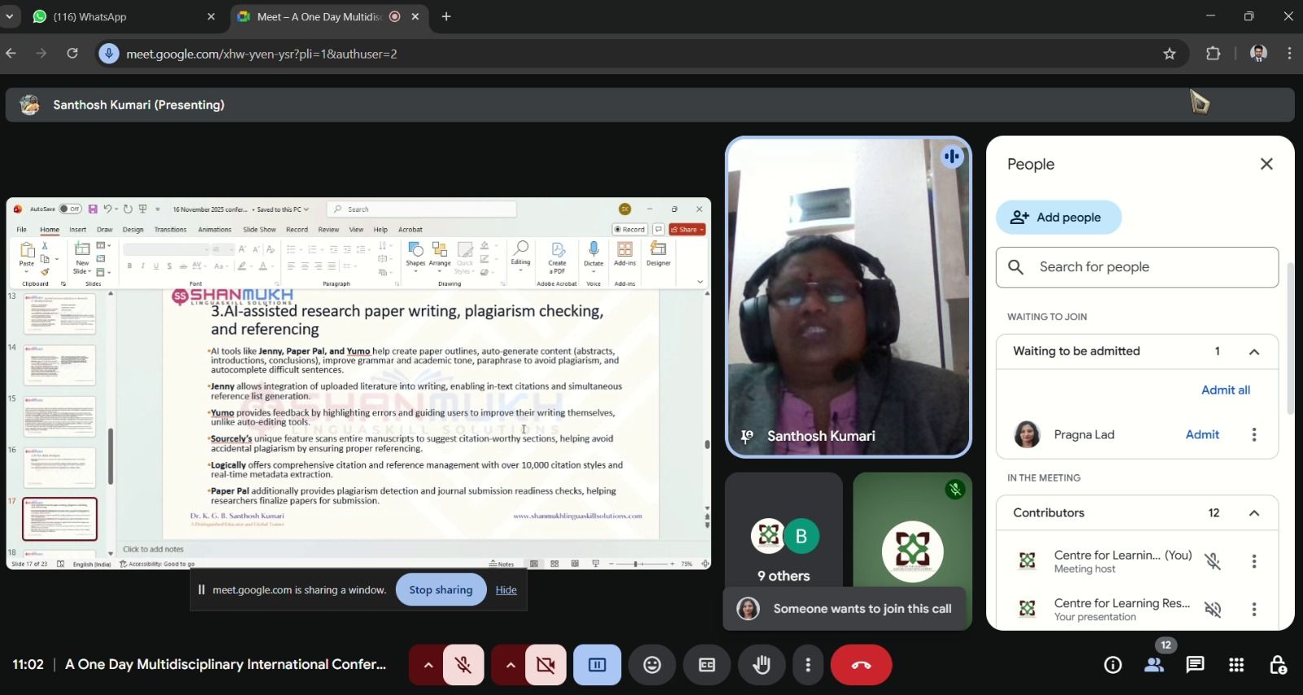This screenshot has height=695, width=1303.
Task: Click the red leave call button
Action: pos(861,665)
